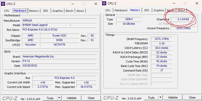Screen dimensions: 202x101
Task: Click the Tools button in the right window
Action: pos(151,98)
